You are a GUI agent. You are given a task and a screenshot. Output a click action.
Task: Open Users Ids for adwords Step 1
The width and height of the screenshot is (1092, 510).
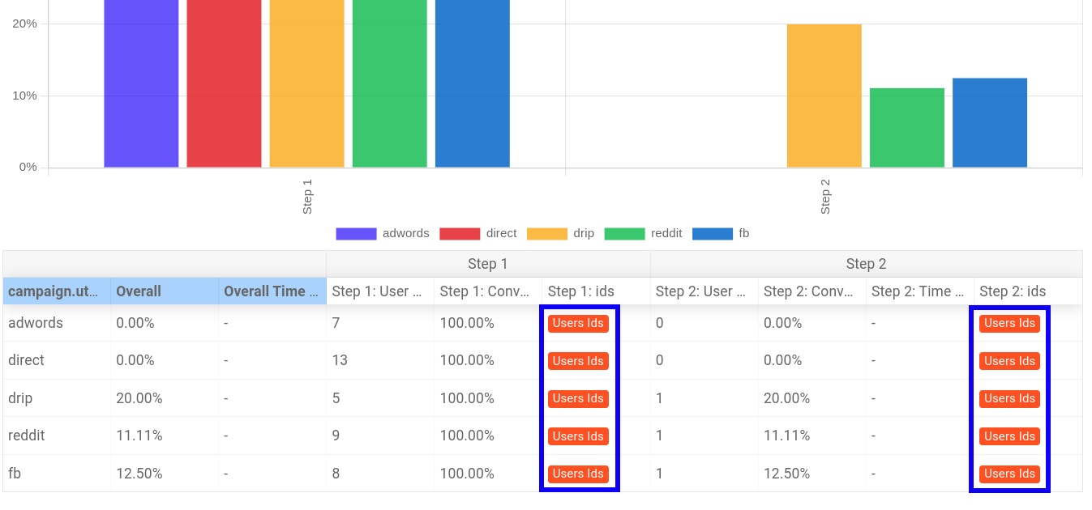(x=577, y=323)
